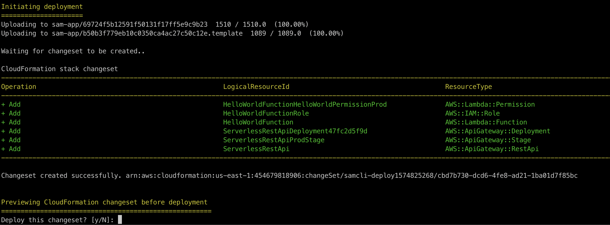Click the AWS::Lambda::Permission resource type
610x225 pixels.
pos(490,104)
